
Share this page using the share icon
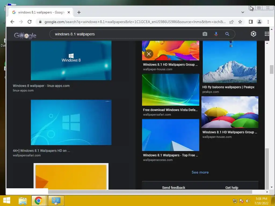pyautogui.click(x=231, y=22)
